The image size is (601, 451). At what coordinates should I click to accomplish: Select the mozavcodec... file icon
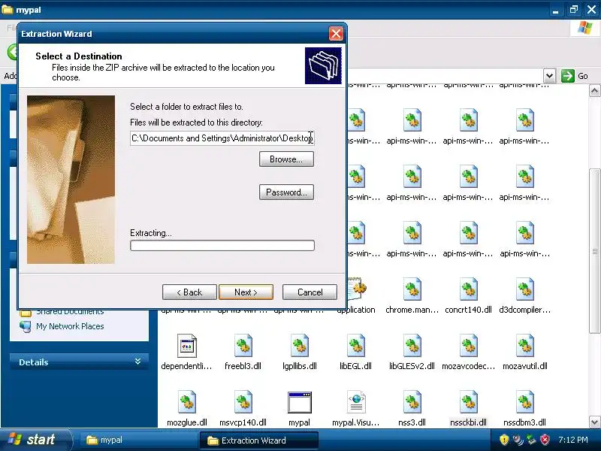(468, 346)
